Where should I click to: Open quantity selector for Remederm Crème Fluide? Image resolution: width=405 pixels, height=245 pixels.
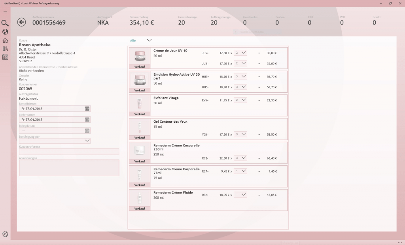(x=240, y=194)
